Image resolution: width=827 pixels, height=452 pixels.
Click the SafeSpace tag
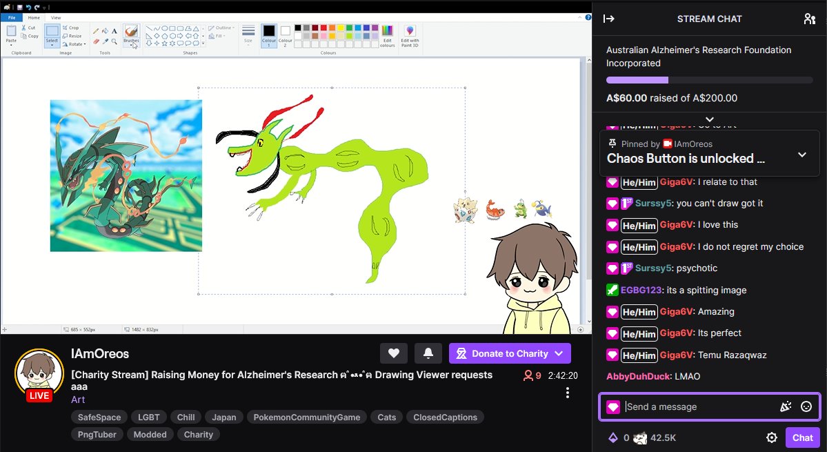point(99,417)
